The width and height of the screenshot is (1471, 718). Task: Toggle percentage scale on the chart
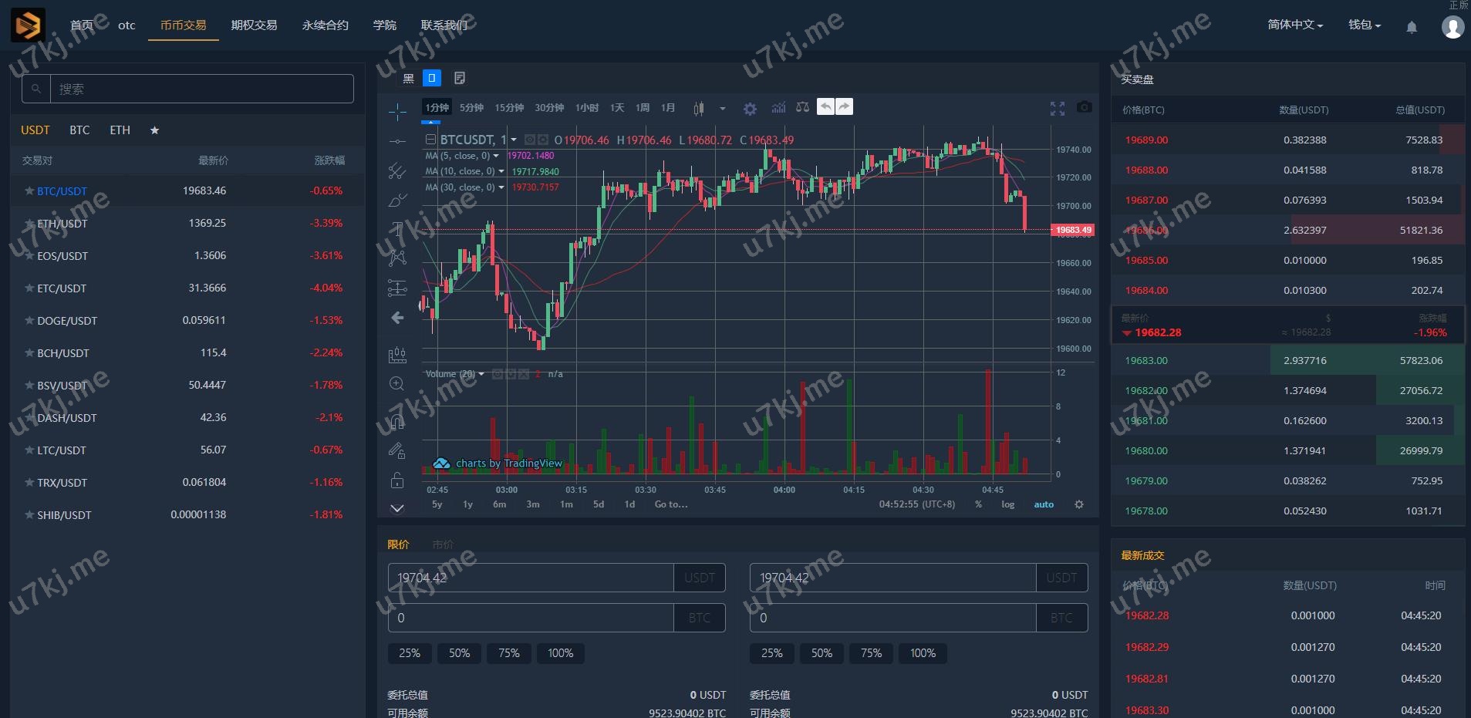[x=978, y=504]
